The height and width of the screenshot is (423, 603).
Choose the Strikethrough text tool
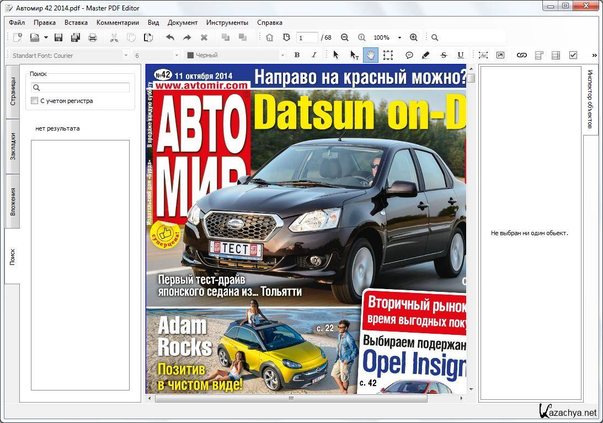(444, 55)
